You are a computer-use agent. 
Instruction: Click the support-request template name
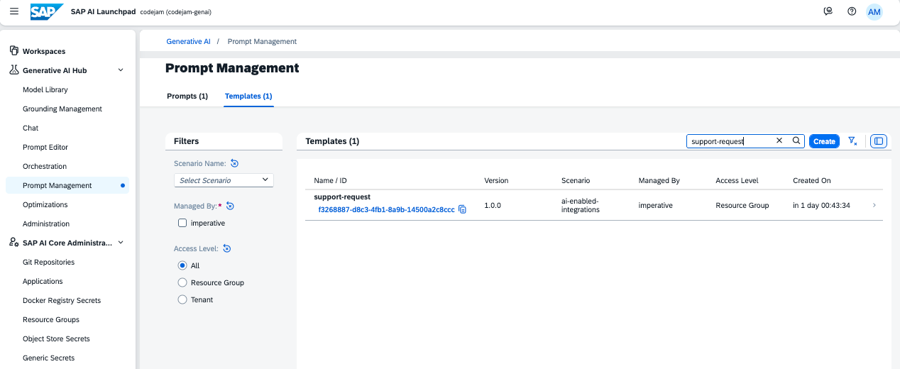[x=342, y=197]
